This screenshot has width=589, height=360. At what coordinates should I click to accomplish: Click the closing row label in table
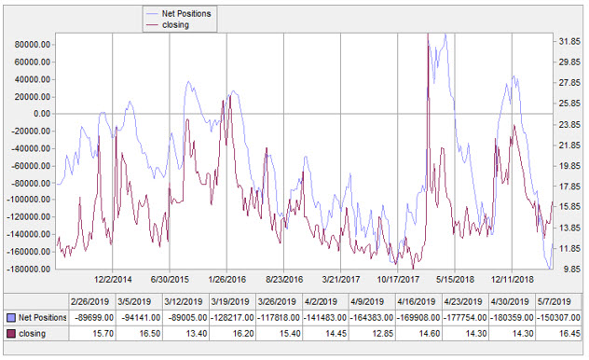(32, 334)
